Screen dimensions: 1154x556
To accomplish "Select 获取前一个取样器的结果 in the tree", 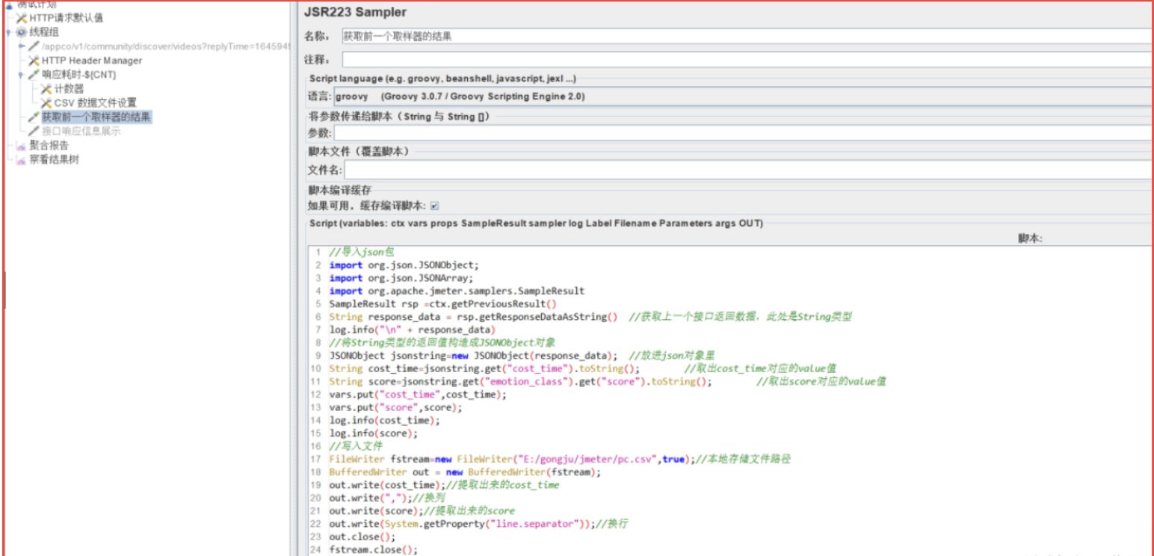I will 96,117.
